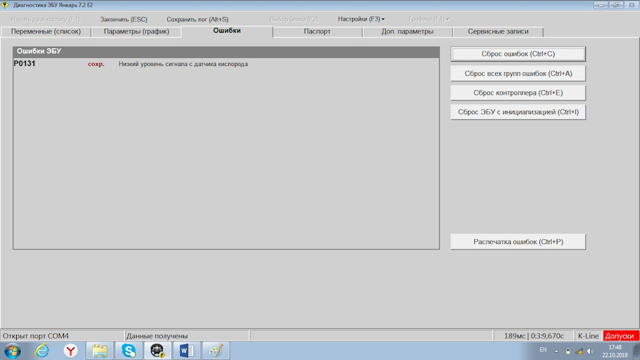Switch to Параметры (график) tab

136,31
